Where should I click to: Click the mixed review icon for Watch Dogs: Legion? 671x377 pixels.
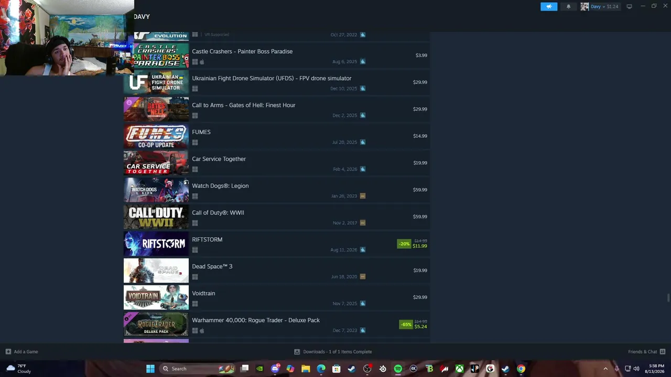363,196
